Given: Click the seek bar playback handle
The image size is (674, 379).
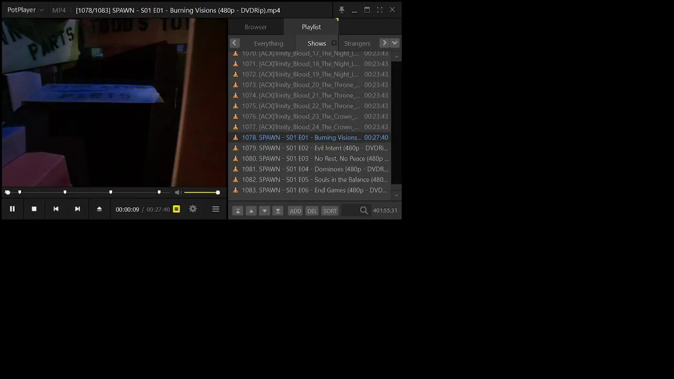Looking at the screenshot, I should [7, 192].
